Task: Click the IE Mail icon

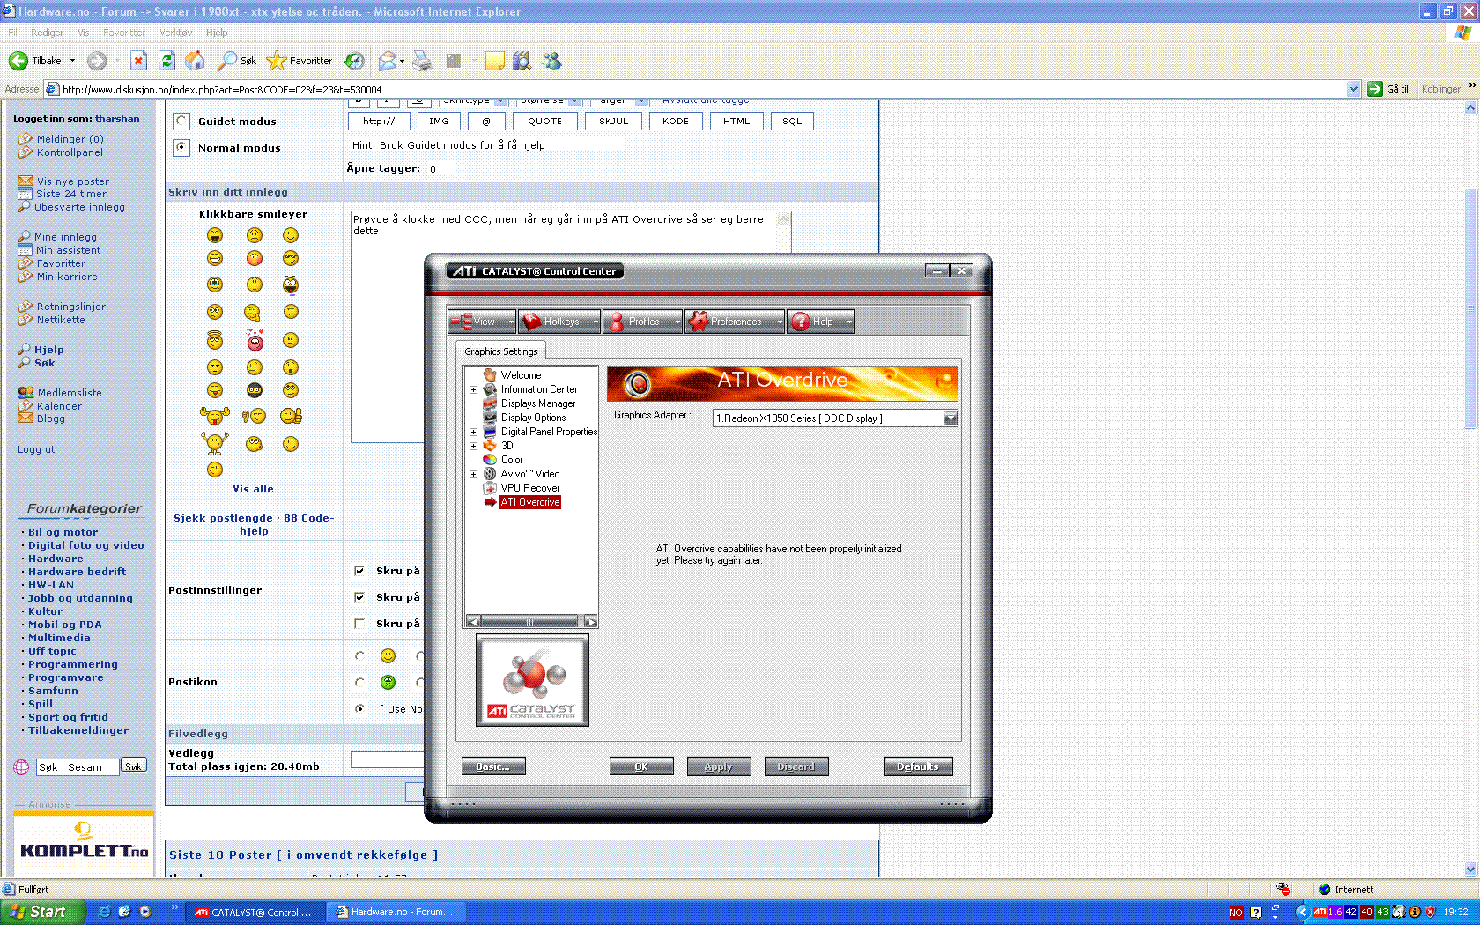Action: tap(388, 61)
